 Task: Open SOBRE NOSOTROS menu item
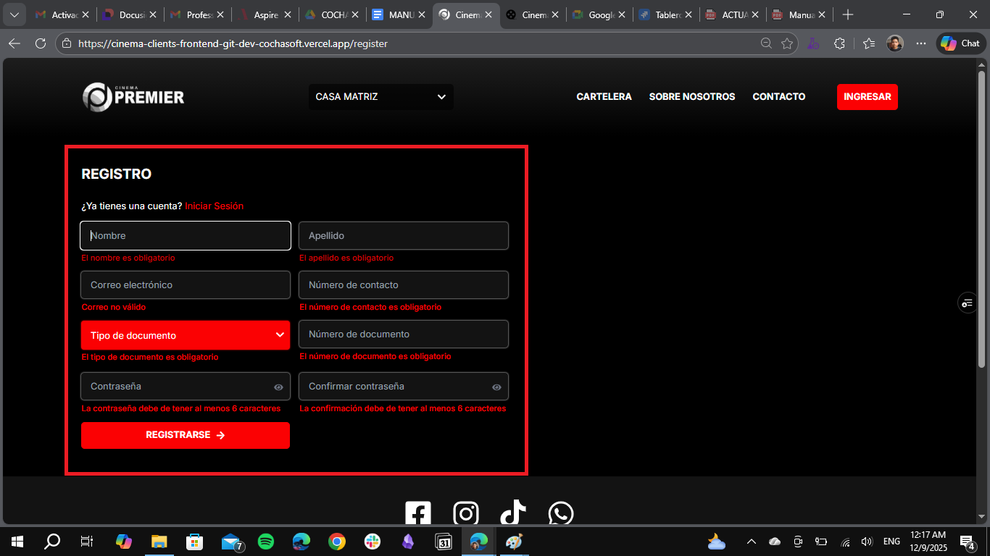coord(691,97)
